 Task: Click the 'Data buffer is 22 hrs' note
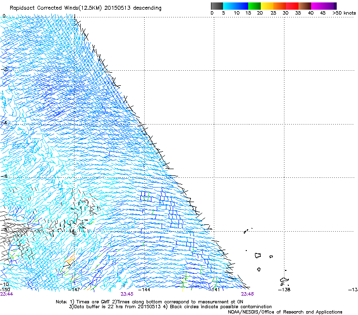(115, 307)
